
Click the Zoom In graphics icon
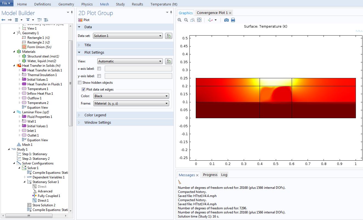coord(180,20)
